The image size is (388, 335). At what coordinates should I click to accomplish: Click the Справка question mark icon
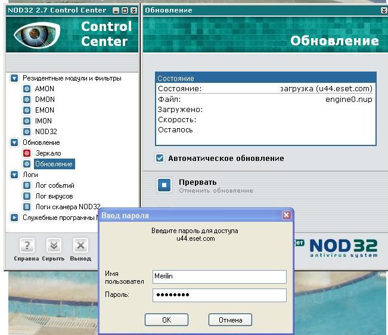tap(26, 246)
